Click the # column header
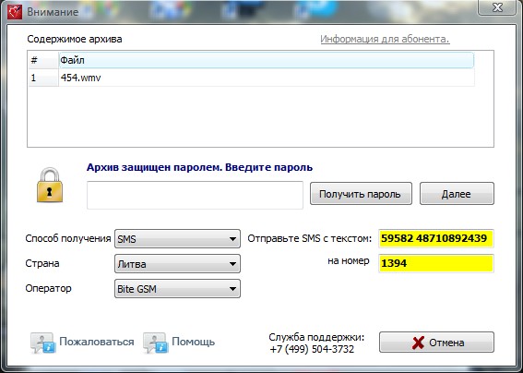This screenshot has height=373, width=523. (x=43, y=60)
